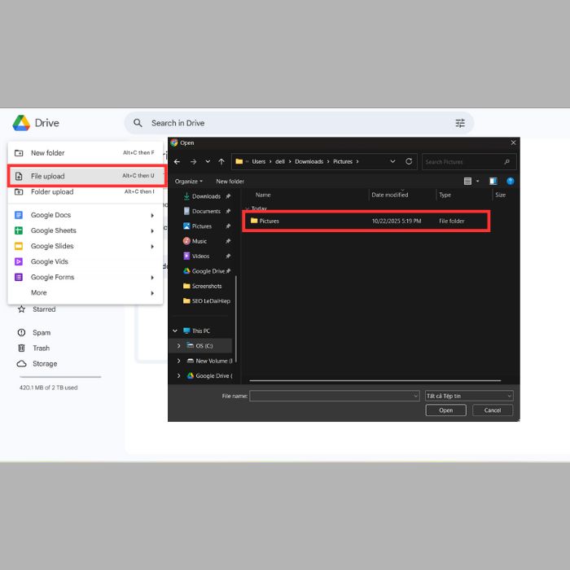Expand the Google Drive tree node
The height and width of the screenshot is (570, 570).
[179, 376]
